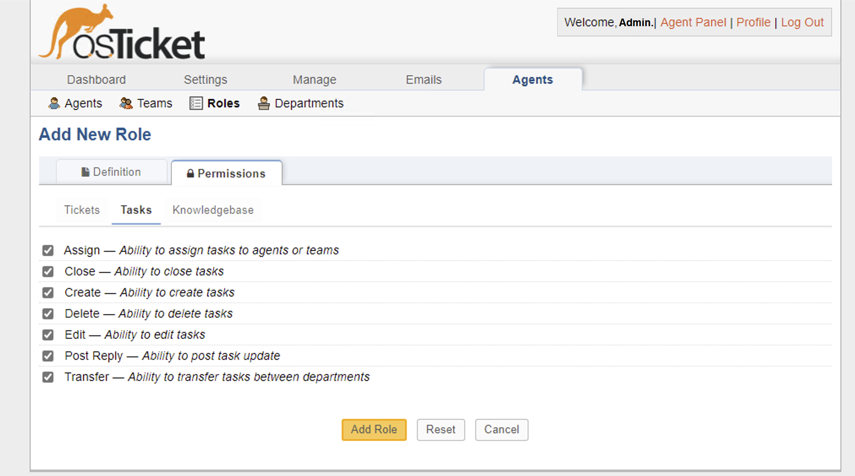
Task: Uncheck the Post Reply permission
Action: pyautogui.click(x=48, y=356)
